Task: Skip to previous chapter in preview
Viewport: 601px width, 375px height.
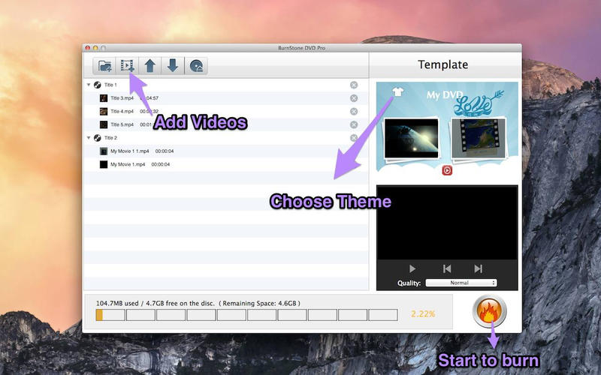Action: point(447,268)
